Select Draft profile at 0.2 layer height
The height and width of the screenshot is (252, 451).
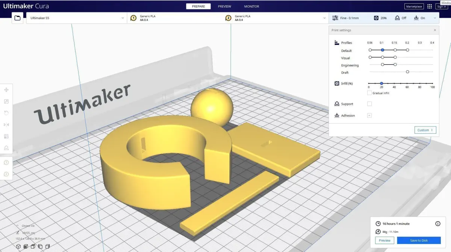click(x=407, y=72)
